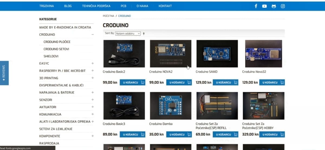325x150 pixels.
Task: Open the BLOG menu item
Action: click(68, 6)
